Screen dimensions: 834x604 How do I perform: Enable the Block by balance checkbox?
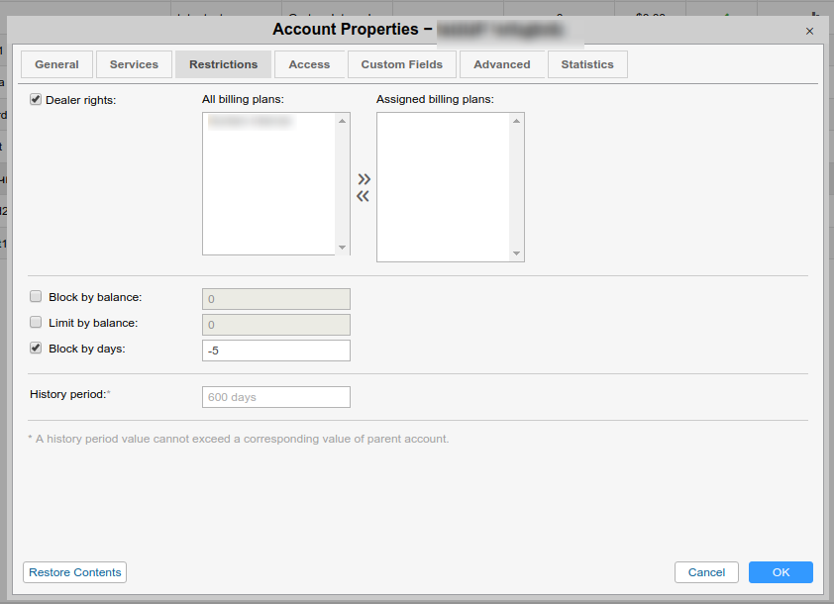coord(37,296)
